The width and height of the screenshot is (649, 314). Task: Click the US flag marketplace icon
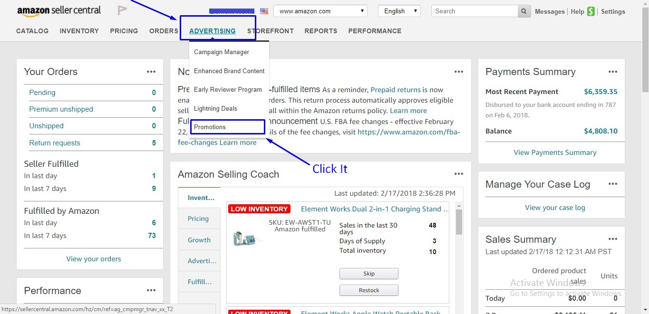pos(264,11)
